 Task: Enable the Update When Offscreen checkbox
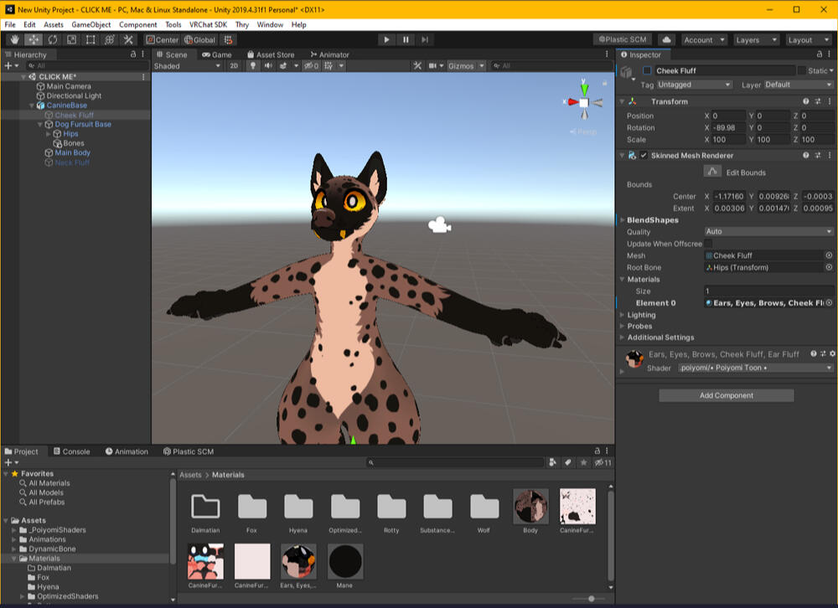(708, 244)
